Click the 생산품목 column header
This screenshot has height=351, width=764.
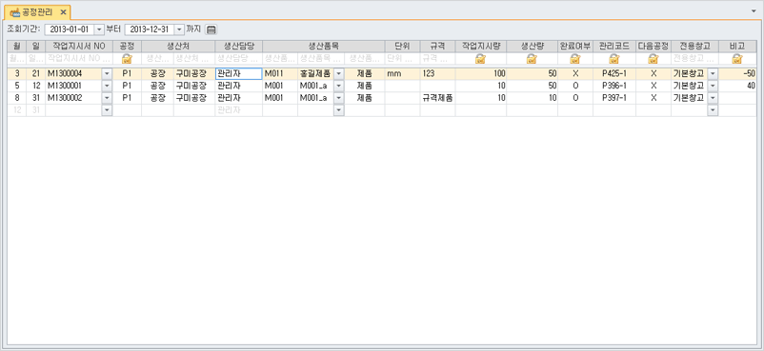(324, 47)
